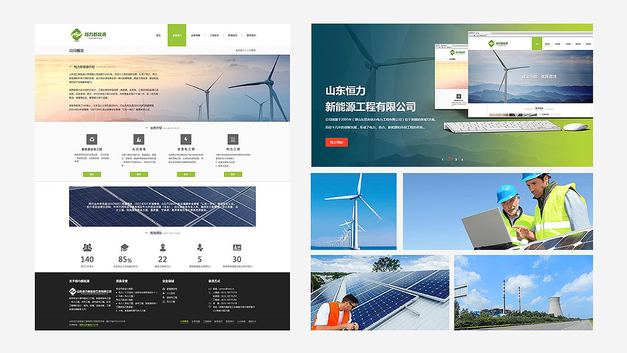Select the highlighted green 走进恒力 nav tab

point(177,35)
